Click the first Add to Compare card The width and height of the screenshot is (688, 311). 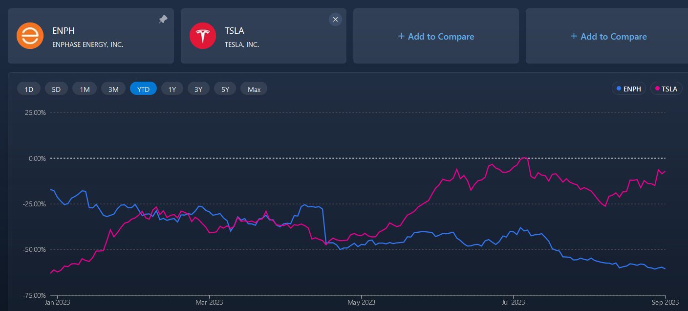(x=436, y=36)
